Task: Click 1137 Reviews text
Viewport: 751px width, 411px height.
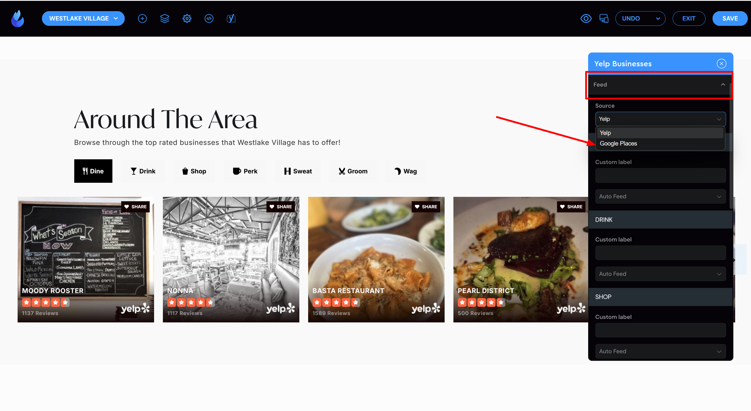Action: pyautogui.click(x=40, y=313)
